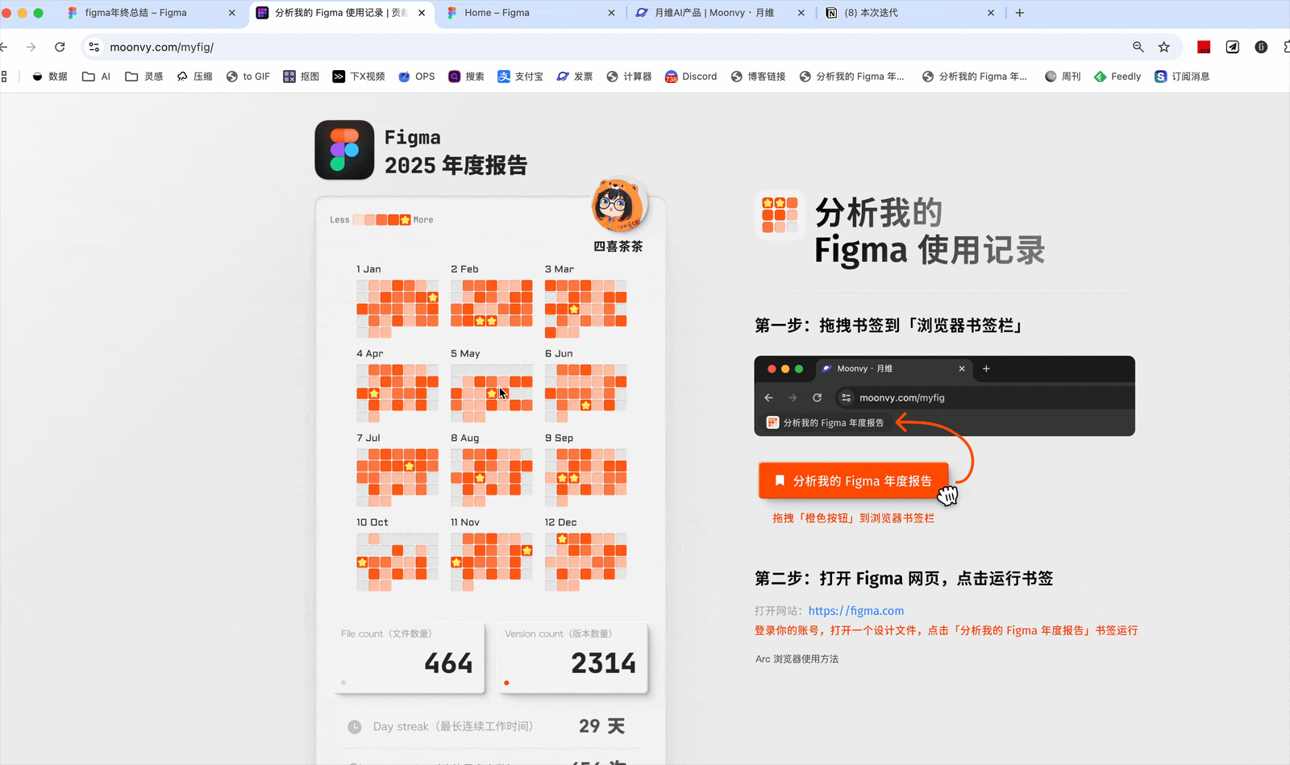Bookmark this page with the star icon
The image size is (1290, 765).
1163,47
